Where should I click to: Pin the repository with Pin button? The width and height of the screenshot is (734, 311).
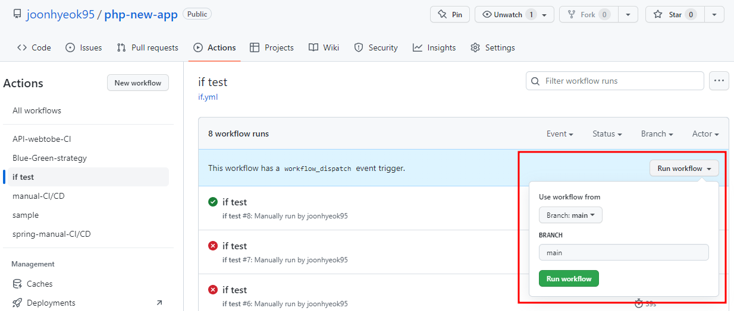pos(450,14)
